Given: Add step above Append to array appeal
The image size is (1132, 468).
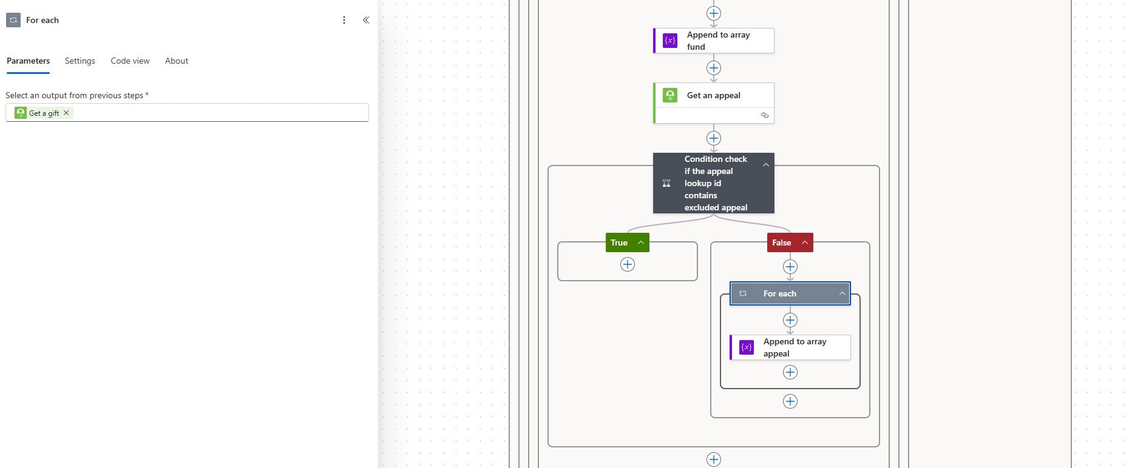Looking at the screenshot, I should coord(790,320).
